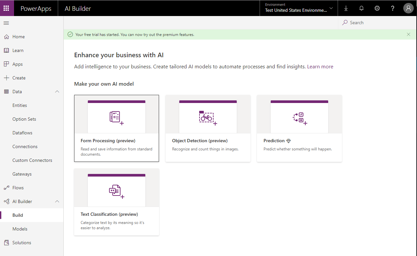Click the search magnifier icon
Screen dimensions: 417x256
click(345, 23)
